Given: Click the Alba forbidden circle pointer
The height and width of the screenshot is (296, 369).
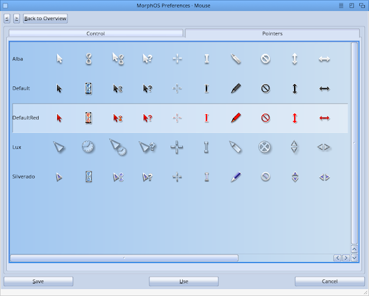Looking at the screenshot, I should (265, 59).
